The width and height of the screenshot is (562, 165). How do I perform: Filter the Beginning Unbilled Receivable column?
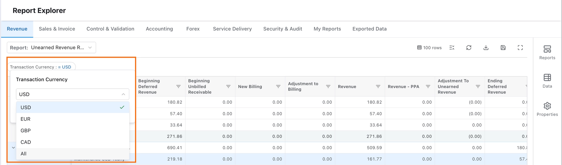coord(228,86)
